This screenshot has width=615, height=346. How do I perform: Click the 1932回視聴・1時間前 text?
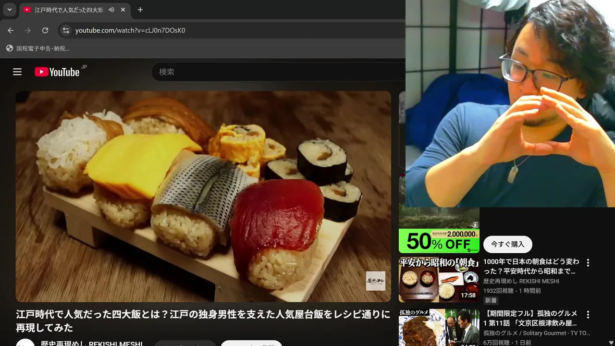[512, 291]
